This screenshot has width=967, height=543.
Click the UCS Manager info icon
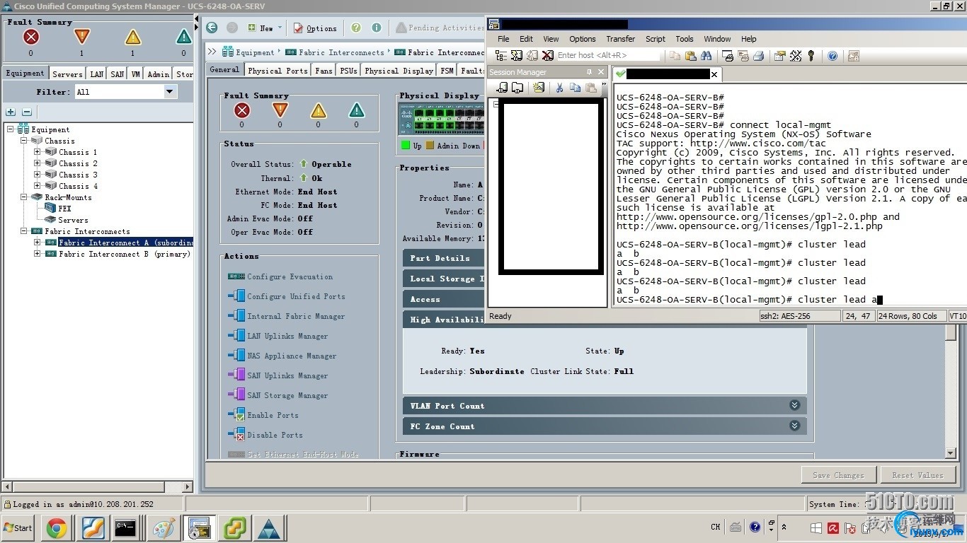click(377, 28)
